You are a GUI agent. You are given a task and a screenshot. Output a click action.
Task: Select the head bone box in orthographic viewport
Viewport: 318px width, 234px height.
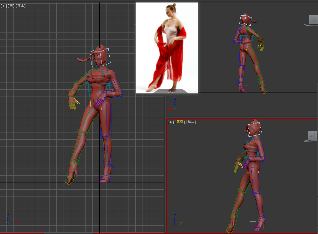point(254,129)
